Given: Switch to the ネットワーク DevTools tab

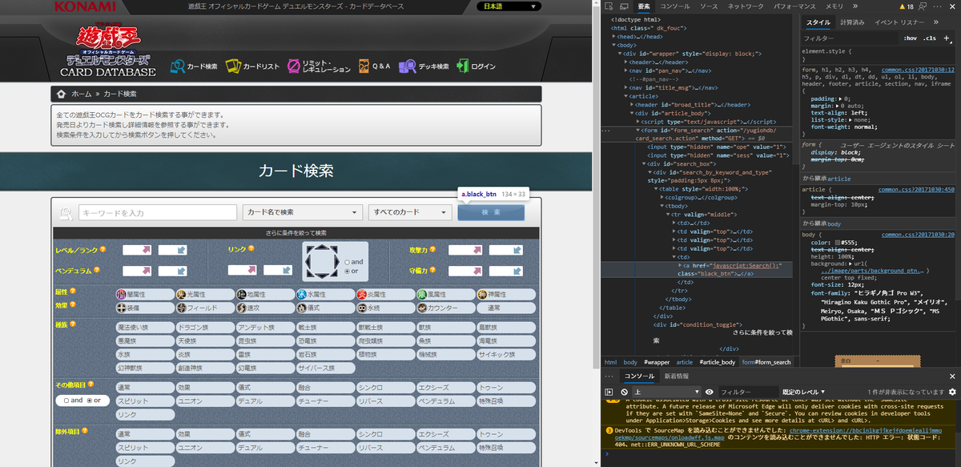Looking at the screenshot, I should [746, 6].
